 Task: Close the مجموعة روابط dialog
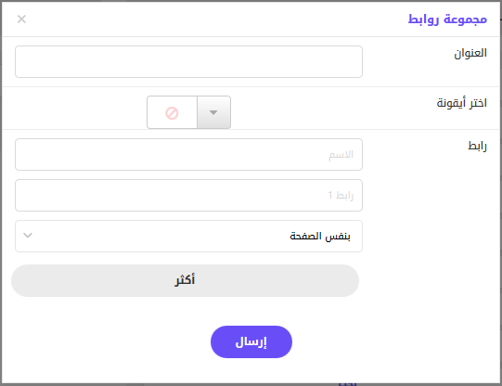[x=21, y=19]
